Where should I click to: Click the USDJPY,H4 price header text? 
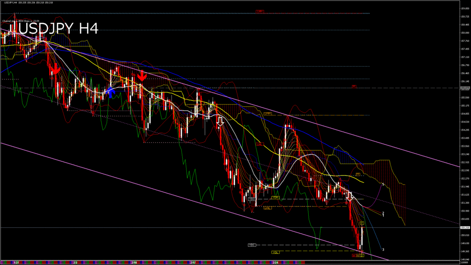pyautogui.click(x=29, y=2)
